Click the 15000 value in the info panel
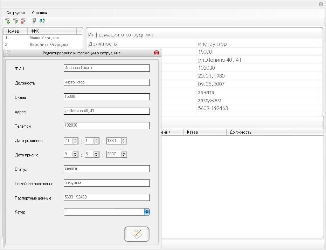Image resolution: width=326 pixels, height=250 pixels. coord(205,52)
